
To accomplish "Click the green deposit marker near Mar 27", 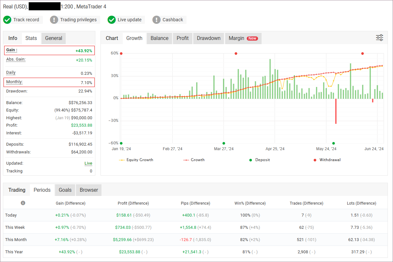I will point(224,143).
